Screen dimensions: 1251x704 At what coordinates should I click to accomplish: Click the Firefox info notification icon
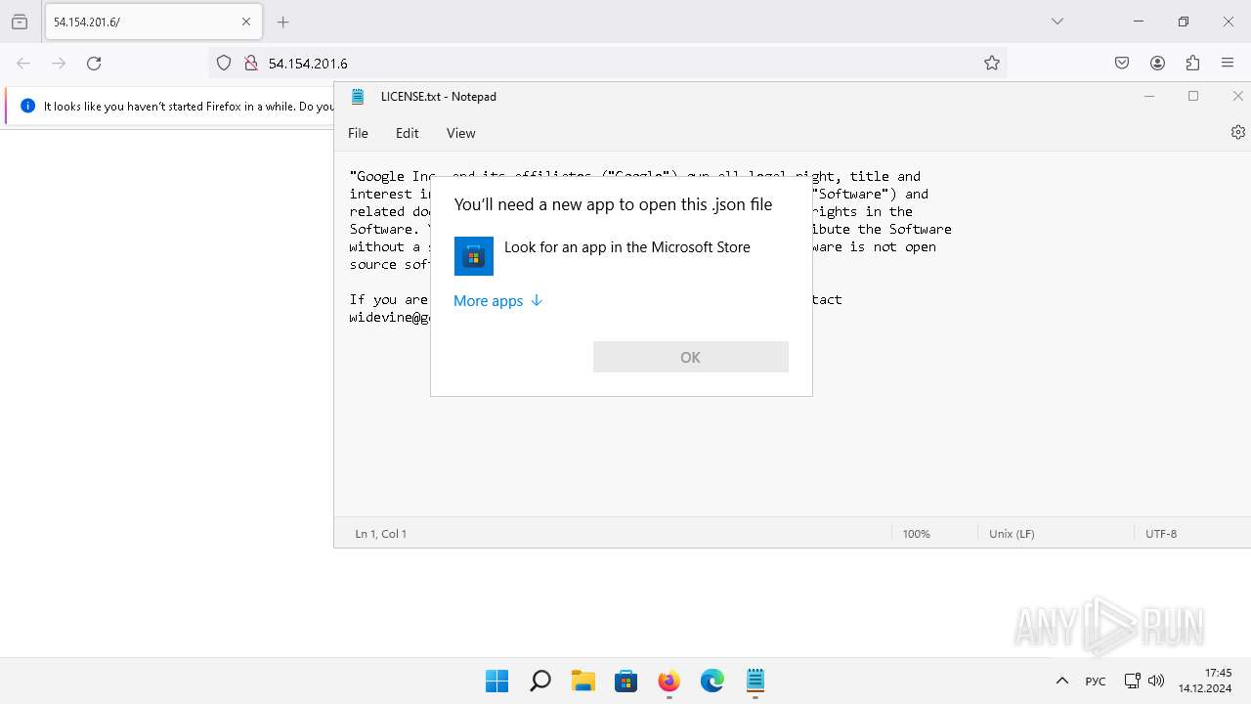pyautogui.click(x=27, y=106)
